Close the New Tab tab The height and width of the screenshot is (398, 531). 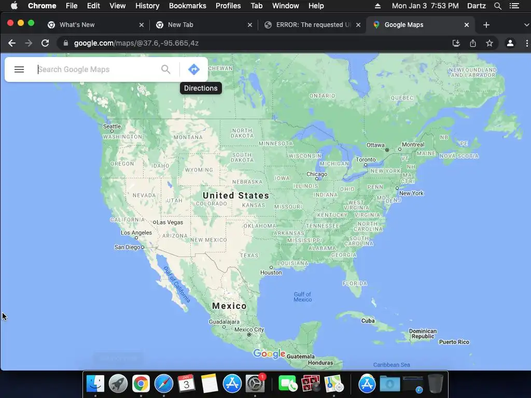tap(250, 25)
